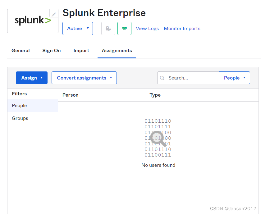Click the Type column header
Viewport: 261px width, 214px height.
pyautogui.click(x=155, y=95)
